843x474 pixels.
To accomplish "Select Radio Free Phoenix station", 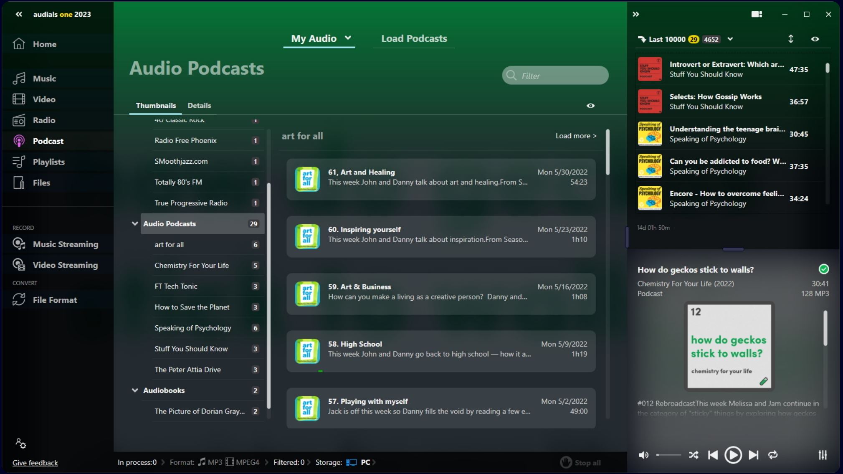I will click(x=208, y=141).
